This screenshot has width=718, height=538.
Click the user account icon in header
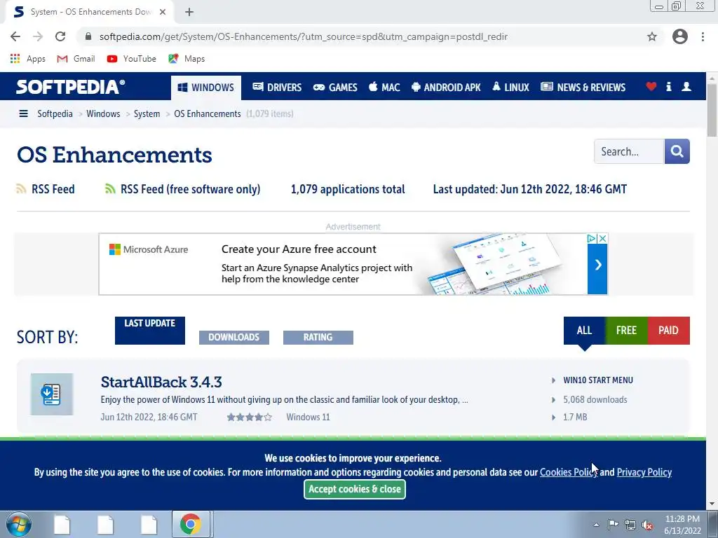(x=686, y=86)
